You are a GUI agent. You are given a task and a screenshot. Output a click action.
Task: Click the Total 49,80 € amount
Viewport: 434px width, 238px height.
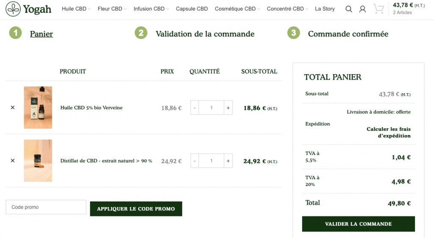[399, 203]
